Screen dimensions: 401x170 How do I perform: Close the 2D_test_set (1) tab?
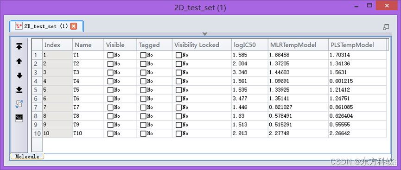tap(74, 26)
